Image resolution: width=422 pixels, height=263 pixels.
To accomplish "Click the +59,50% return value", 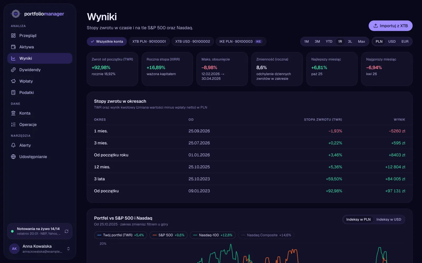I will tap(334, 179).
